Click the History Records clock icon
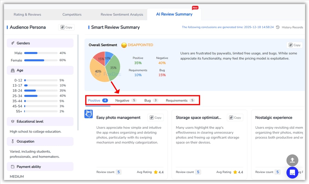Image resolution: width=309 pixels, height=184 pixels. click(278, 27)
